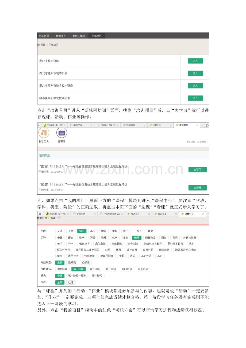This screenshot has height=348, width=246.
Task: Select the highlighted 初中 school stage
Action: click(82, 231)
